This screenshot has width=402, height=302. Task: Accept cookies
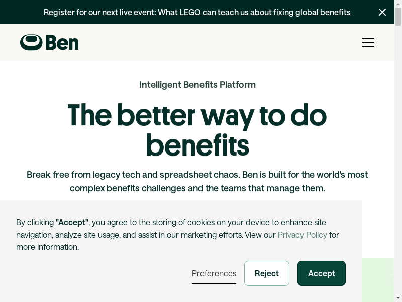322,273
